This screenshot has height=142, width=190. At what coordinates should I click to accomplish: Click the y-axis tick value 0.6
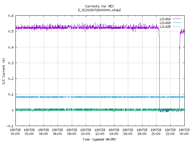tap(11, 16)
